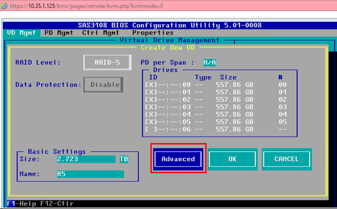Viewport: 337px width, 209px height.
Task: Click the CANCEL button
Action: [286, 159]
